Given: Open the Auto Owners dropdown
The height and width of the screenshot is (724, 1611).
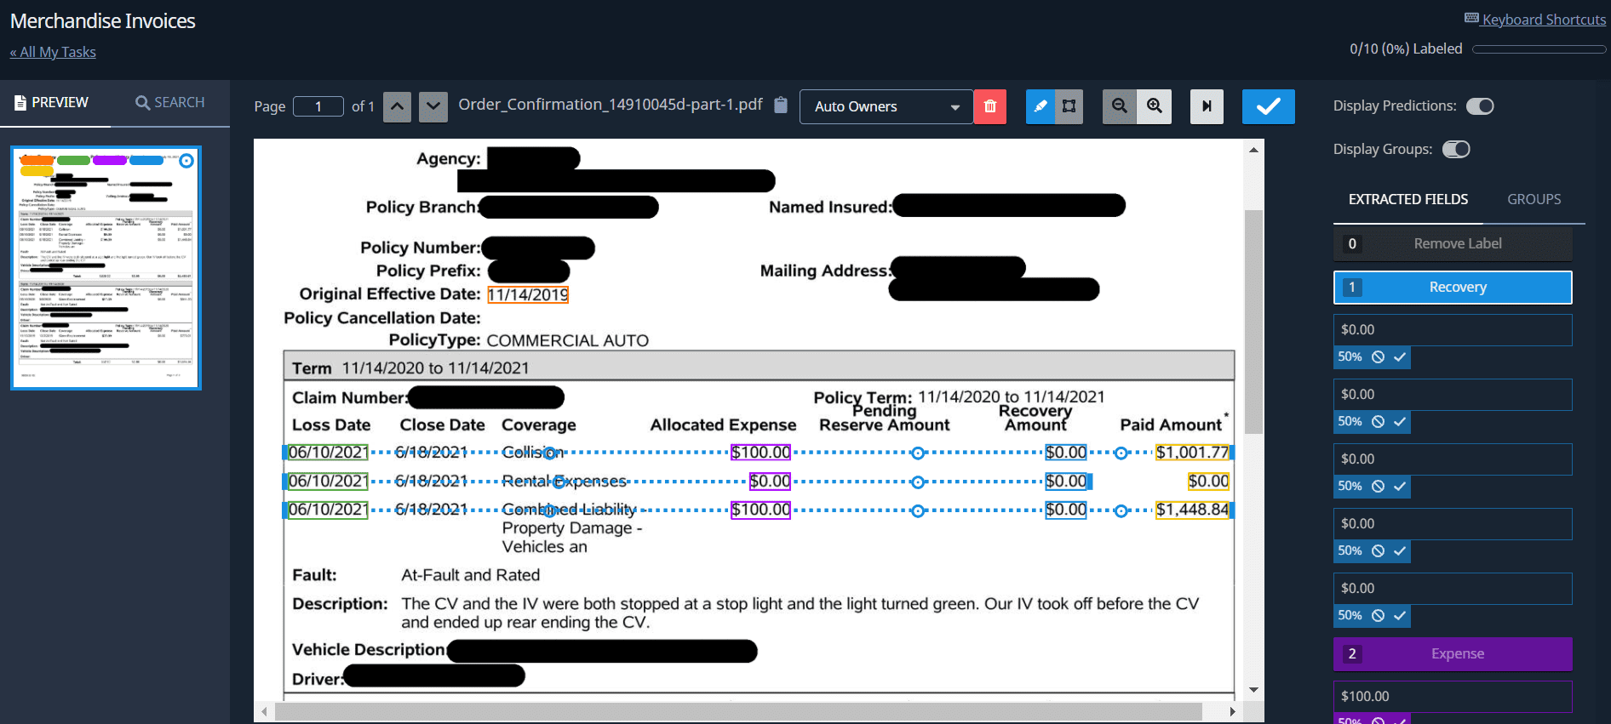Looking at the screenshot, I should tap(886, 106).
